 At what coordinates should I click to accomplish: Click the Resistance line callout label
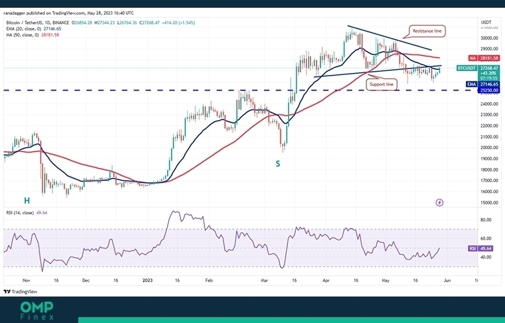[427, 31]
